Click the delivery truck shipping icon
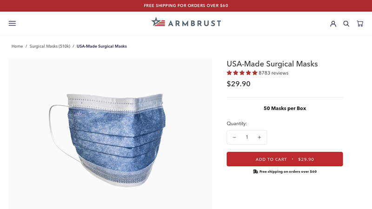372x209 pixels. (x=255, y=171)
